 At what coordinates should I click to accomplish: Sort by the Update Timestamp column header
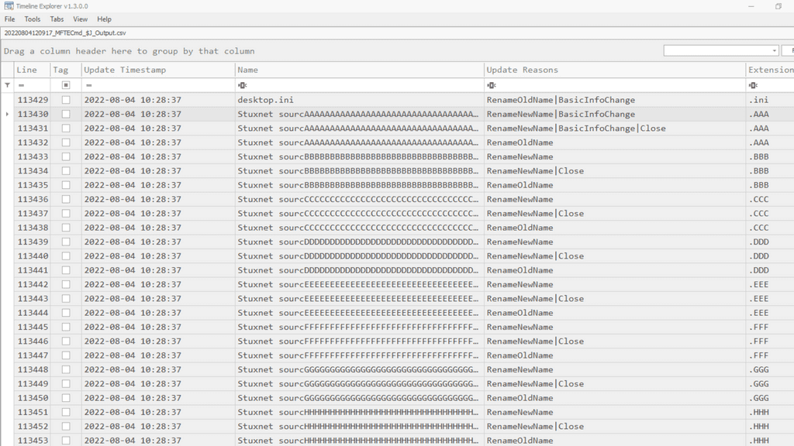click(125, 70)
